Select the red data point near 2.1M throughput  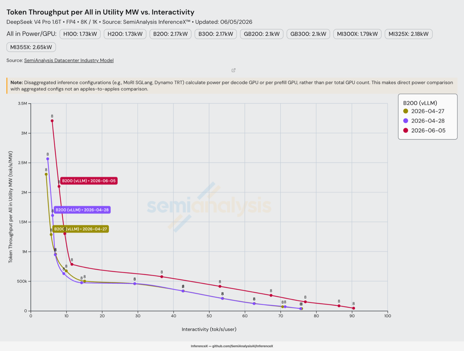[x=59, y=186]
